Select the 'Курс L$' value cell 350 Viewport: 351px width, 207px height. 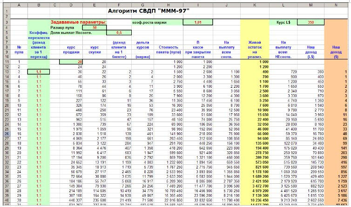pos(310,22)
